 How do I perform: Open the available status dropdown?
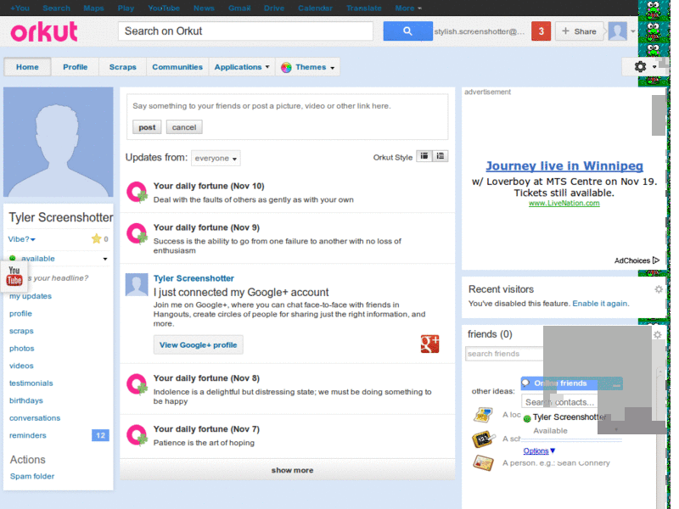pos(104,259)
